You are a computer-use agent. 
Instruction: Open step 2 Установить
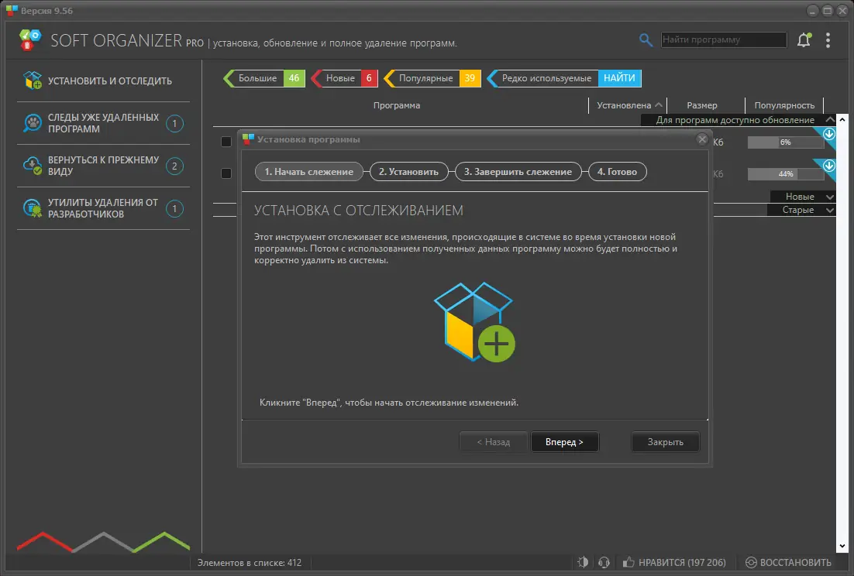click(x=408, y=172)
